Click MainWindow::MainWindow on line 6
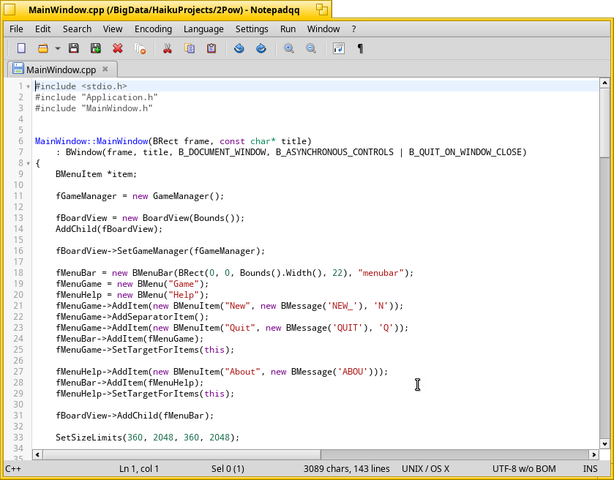Viewport: 614px width, 480px height. click(91, 141)
